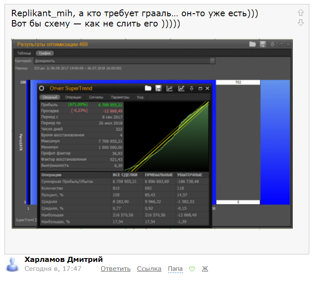The width and height of the screenshot is (312, 282).
Task: Click the save icon in SuperTrend report
Action: (158, 88)
